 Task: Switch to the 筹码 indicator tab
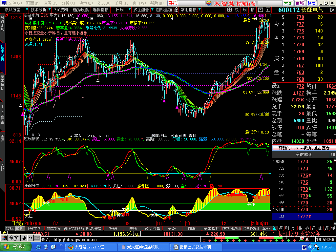113,228
